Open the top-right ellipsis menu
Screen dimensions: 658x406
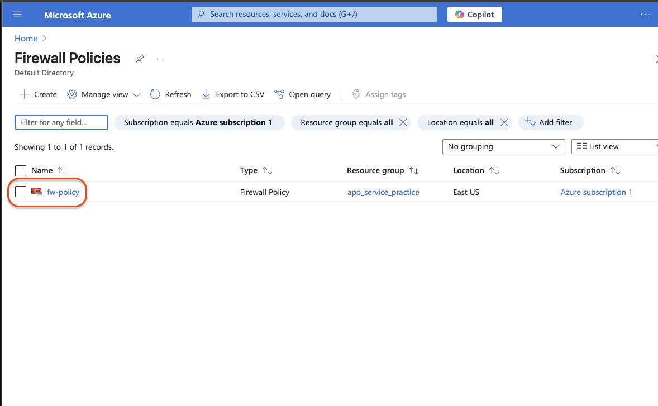point(645,15)
